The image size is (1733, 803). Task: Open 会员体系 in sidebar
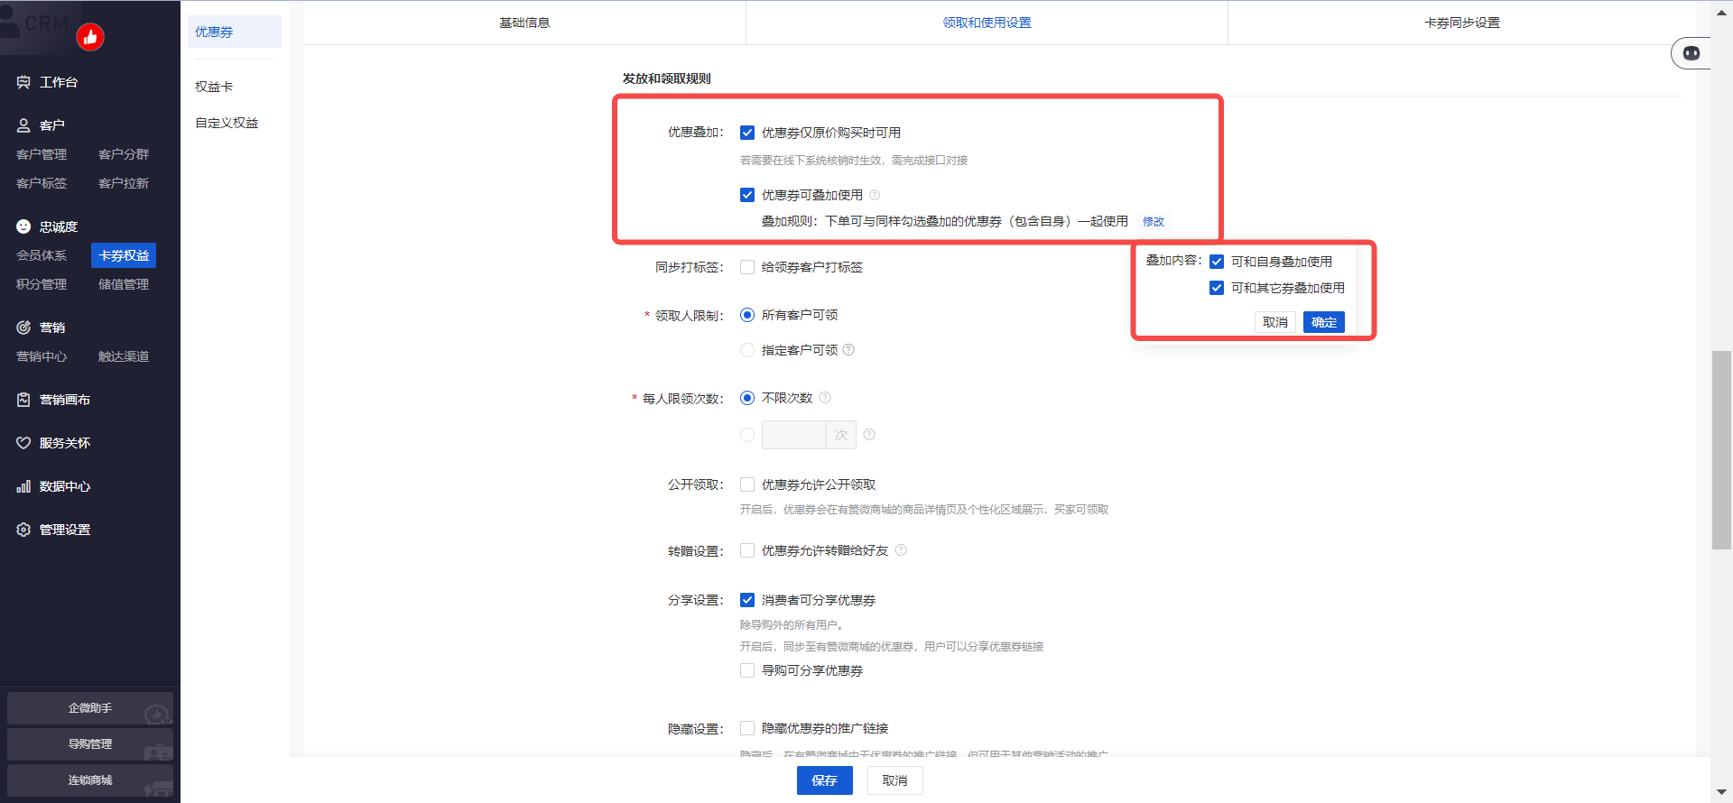click(42, 255)
